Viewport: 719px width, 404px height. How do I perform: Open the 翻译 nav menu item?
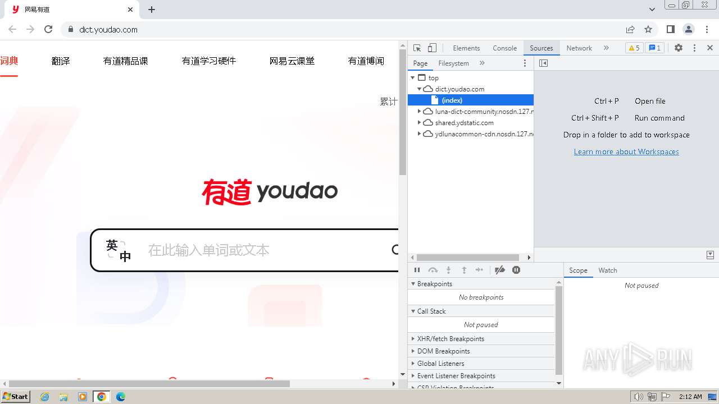pyautogui.click(x=61, y=61)
